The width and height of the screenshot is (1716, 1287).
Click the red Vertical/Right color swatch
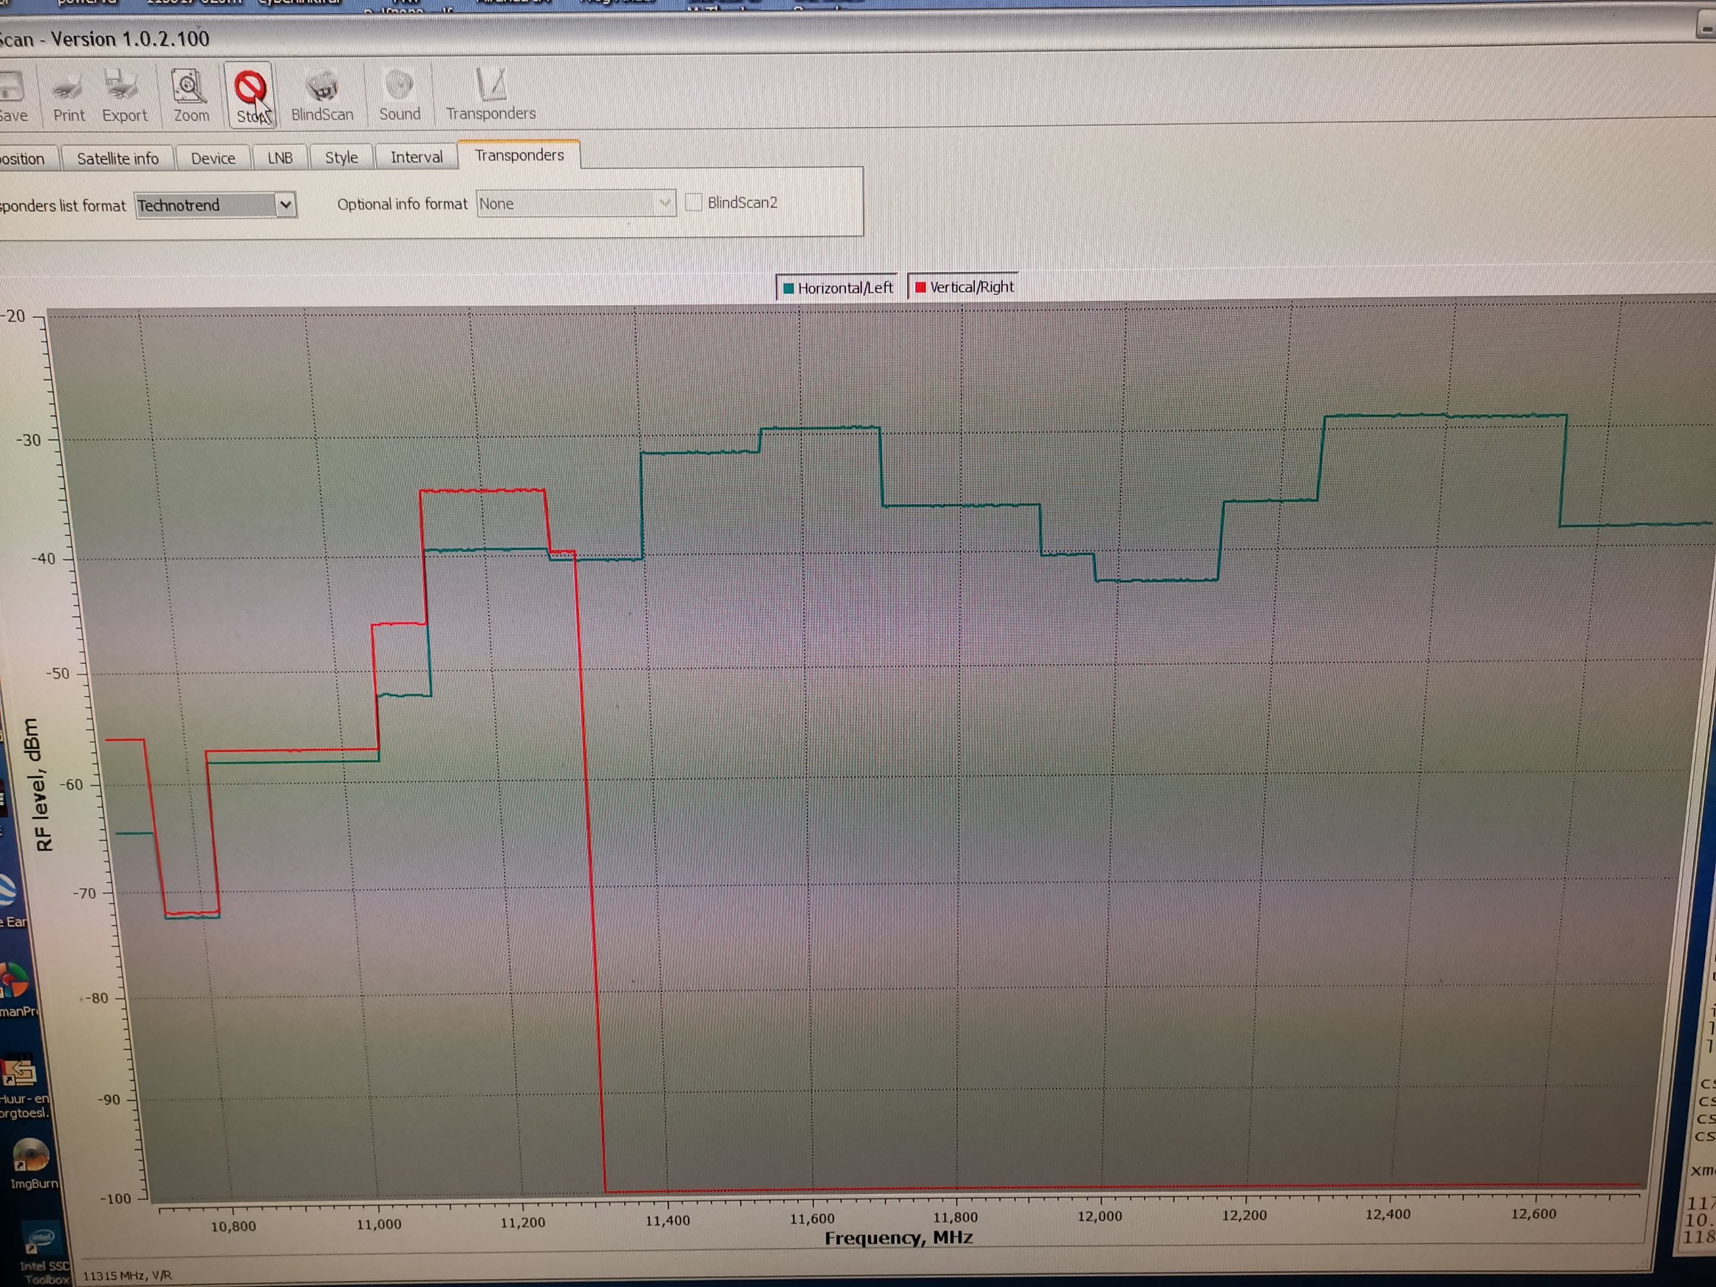[920, 288]
